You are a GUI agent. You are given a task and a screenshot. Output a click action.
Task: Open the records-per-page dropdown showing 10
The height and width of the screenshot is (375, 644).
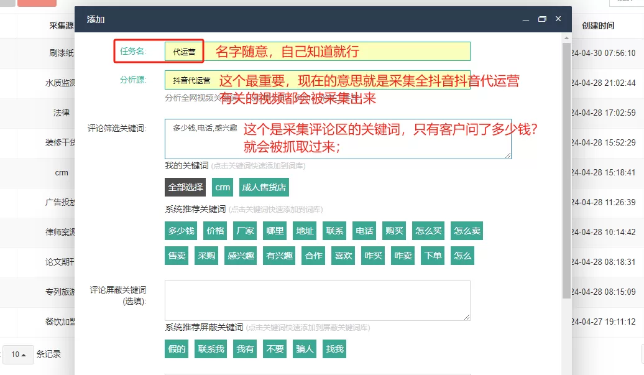[18, 354]
